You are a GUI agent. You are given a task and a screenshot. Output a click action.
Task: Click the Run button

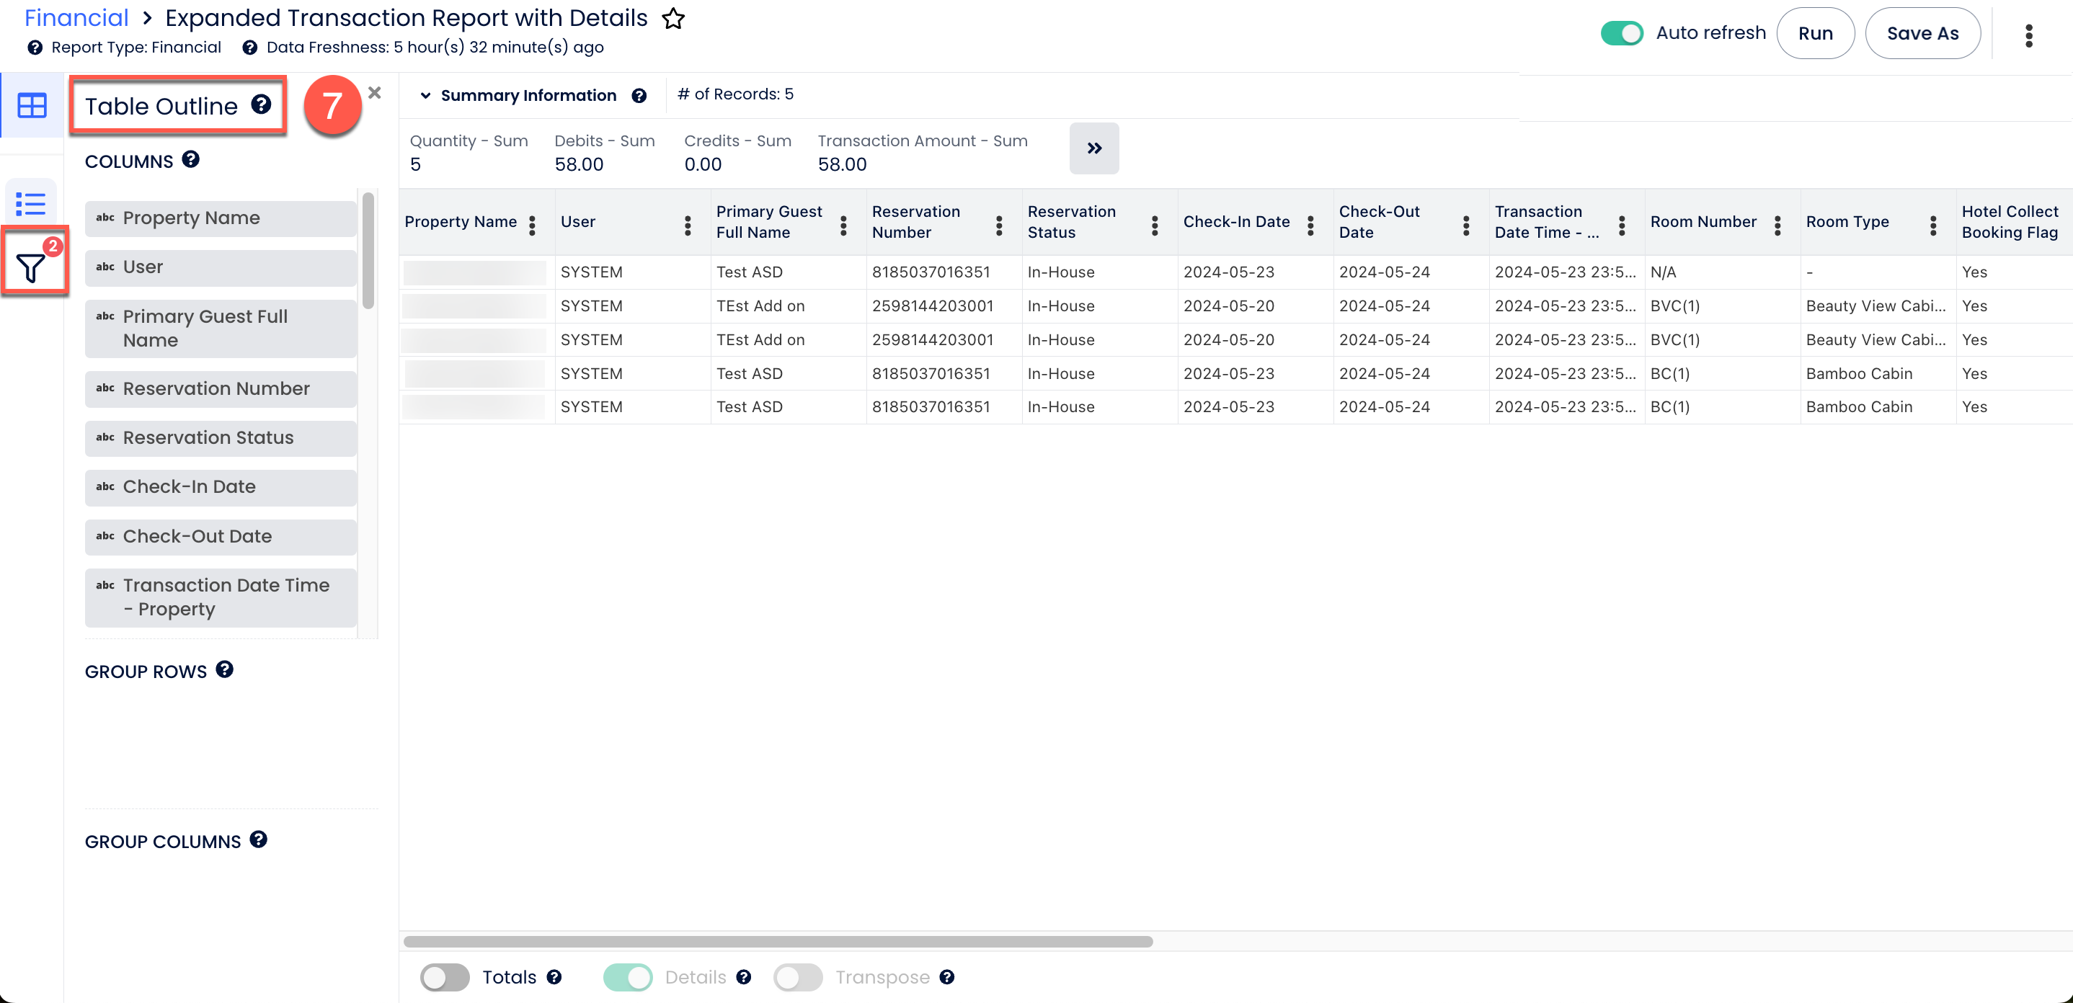pos(1815,33)
